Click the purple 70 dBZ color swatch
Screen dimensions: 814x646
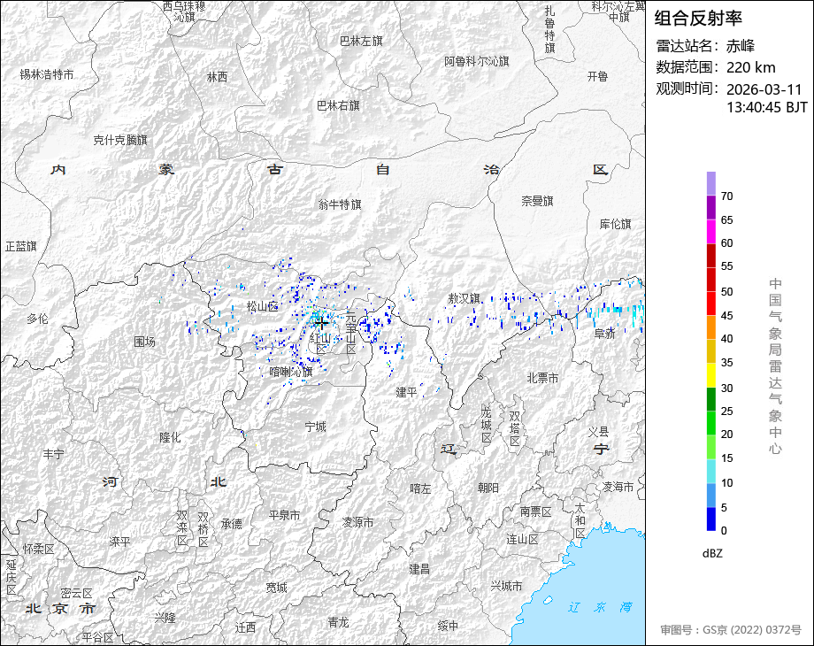pyautogui.click(x=711, y=183)
